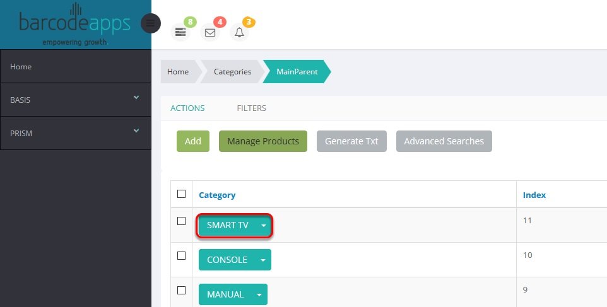Switch to the ACTIONS tab
This screenshot has height=307, width=607.
(x=187, y=108)
